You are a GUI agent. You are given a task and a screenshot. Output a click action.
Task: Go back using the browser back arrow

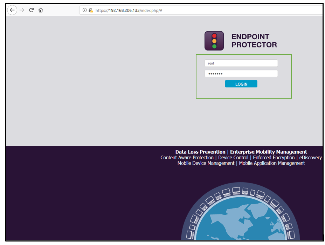pyautogui.click(x=12, y=10)
